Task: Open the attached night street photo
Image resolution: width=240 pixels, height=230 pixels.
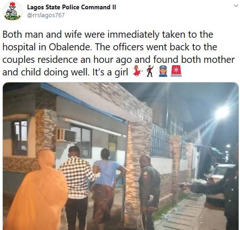Action: point(121,156)
